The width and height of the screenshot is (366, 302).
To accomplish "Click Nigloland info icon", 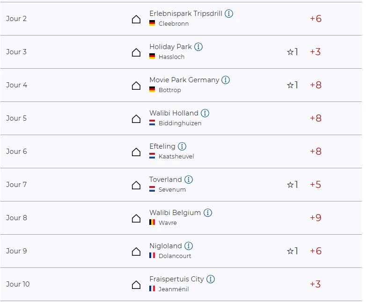I will [189, 246].
